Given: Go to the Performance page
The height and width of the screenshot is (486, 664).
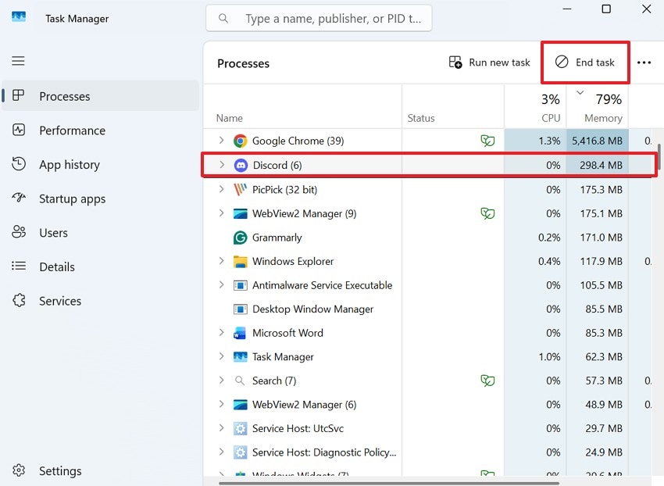Looking at the screenshot, I should click(x=100, y=130).
